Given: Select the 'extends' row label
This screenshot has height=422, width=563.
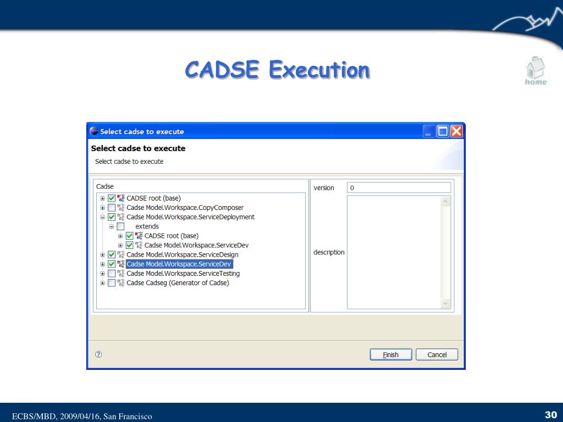Looking at the screenshot, I should [x=147, y=226].
